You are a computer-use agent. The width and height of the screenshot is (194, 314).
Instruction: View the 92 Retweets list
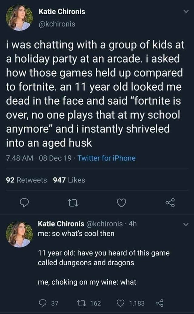coord(27,180)
